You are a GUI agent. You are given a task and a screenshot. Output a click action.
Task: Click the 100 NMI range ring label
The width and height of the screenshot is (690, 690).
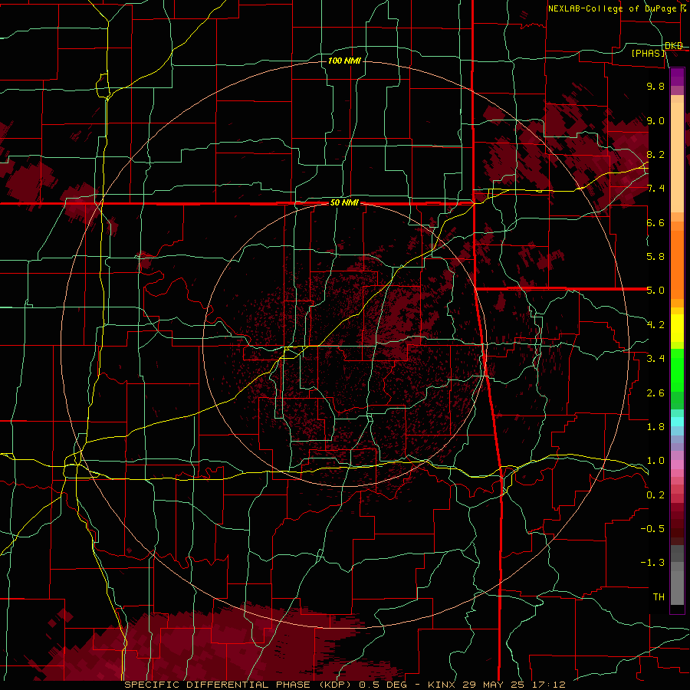[x=344, y=61]
